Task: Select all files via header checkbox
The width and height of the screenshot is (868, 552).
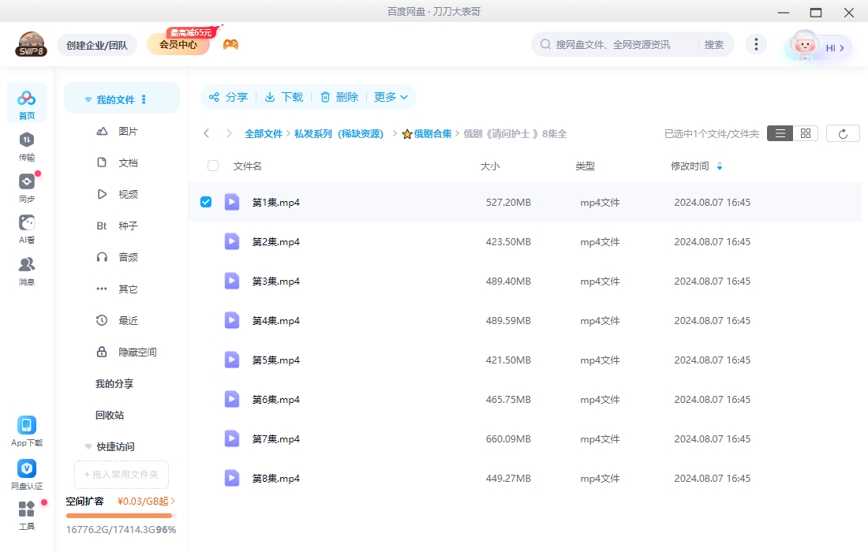Action: pos(212,166)
